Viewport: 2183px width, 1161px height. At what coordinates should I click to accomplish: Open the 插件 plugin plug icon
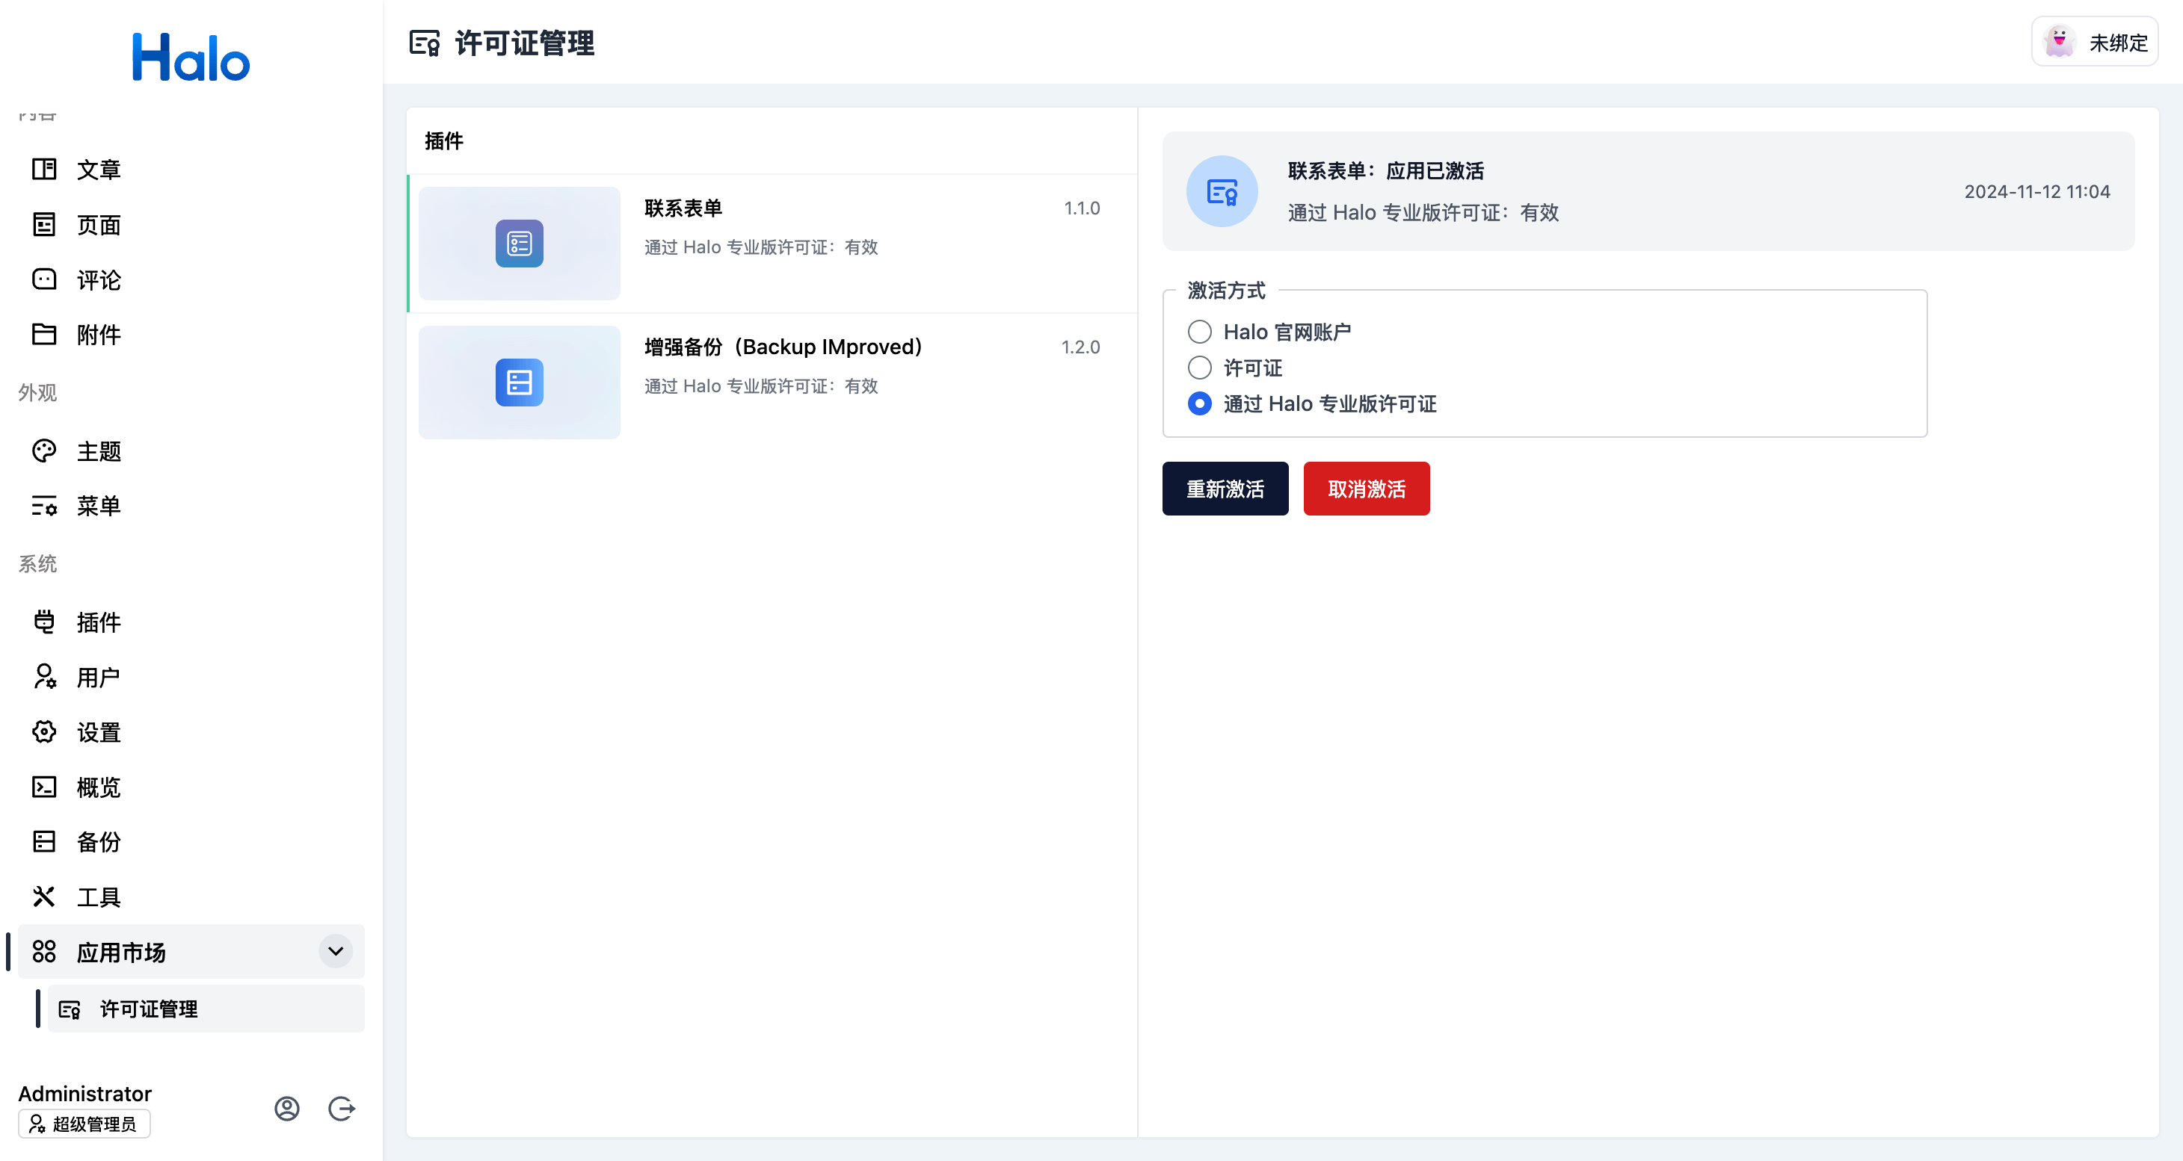[44, 622]
